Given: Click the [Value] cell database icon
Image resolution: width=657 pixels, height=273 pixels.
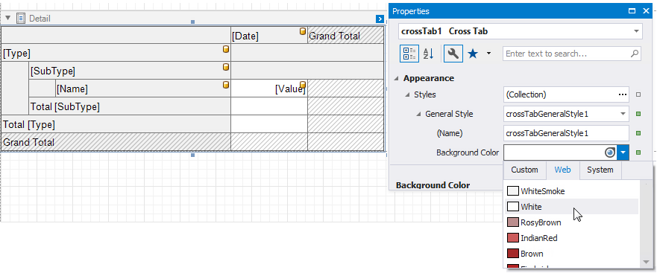Looking at the screenshot, I should (303, 85).
